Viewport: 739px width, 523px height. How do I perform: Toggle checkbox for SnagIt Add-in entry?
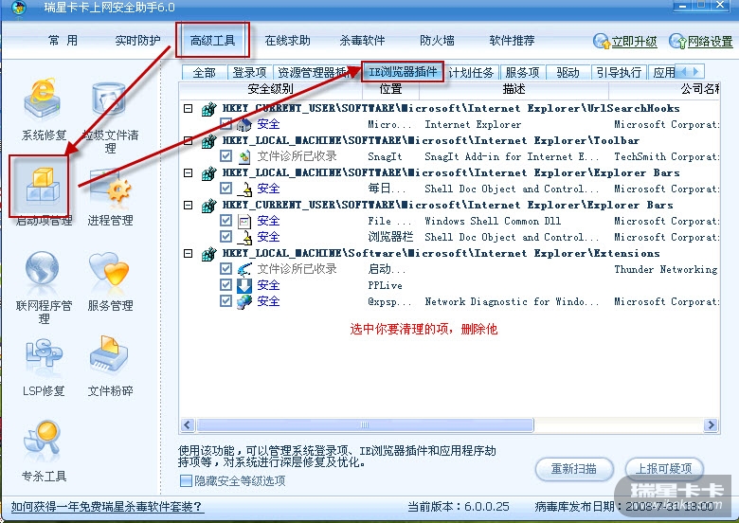pos(225,156)
